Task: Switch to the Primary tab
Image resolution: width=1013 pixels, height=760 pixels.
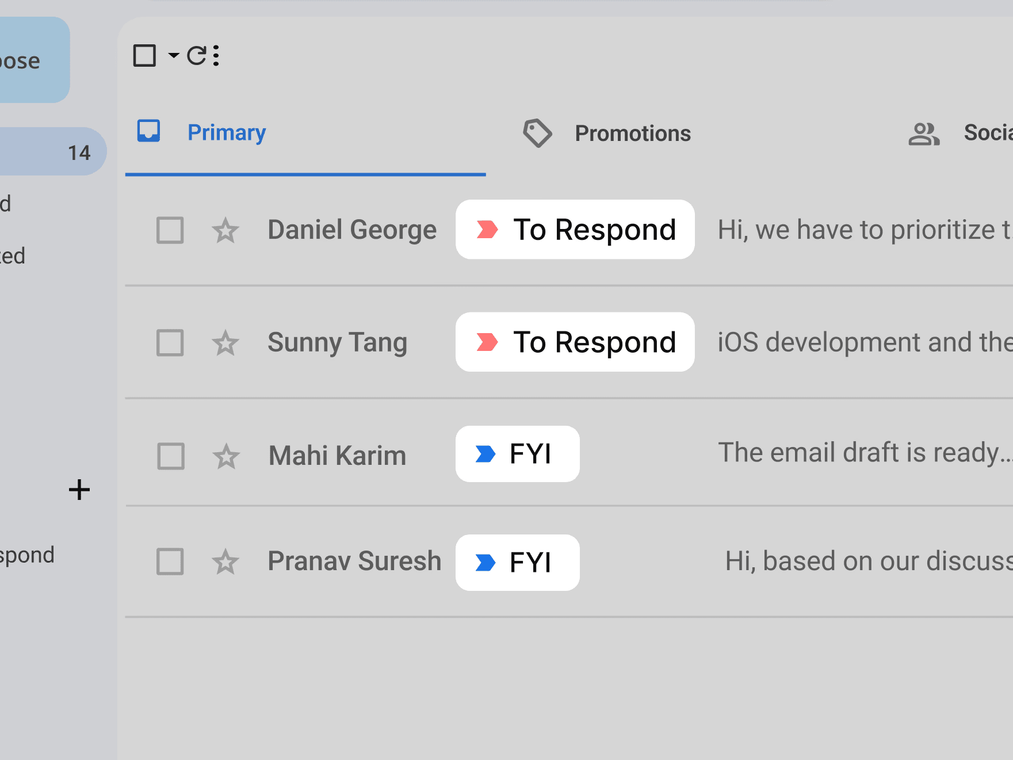Action: (227, 133)
